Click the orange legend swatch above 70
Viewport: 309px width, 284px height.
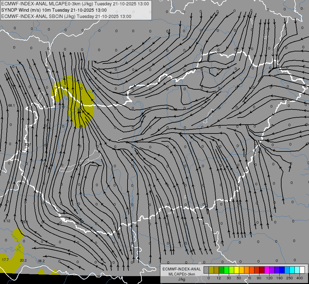click(x=247, y=270)
